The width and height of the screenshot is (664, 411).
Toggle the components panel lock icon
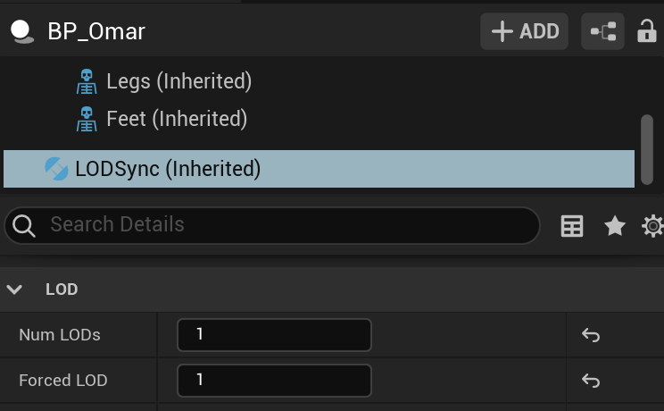click(647, 32)
